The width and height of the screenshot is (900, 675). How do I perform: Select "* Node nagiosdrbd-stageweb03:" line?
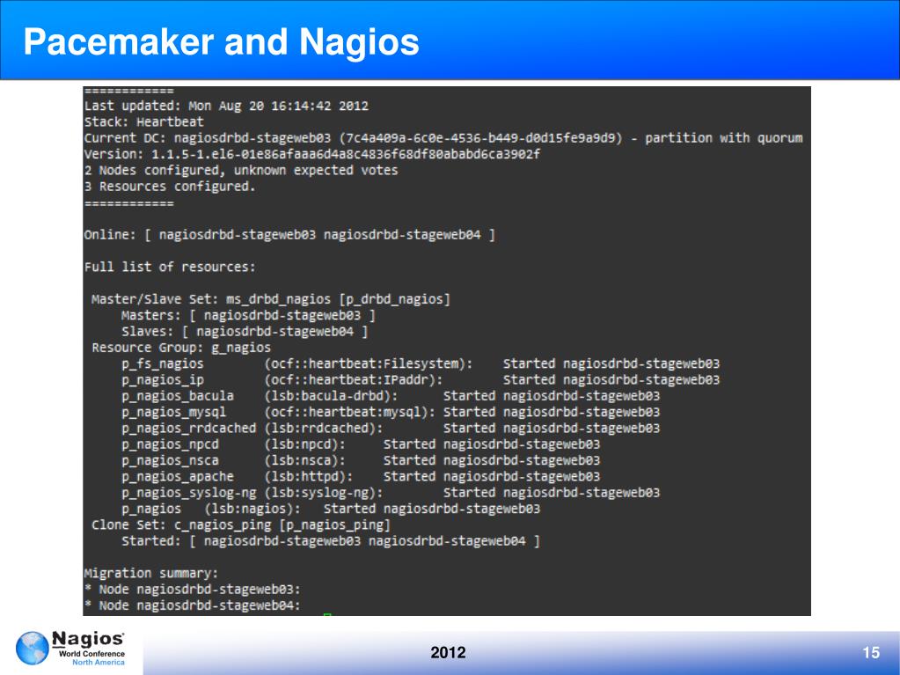193,589
